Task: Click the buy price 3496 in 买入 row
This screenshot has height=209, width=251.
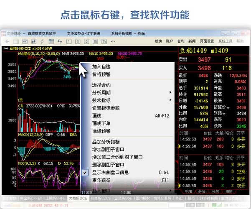Action: click(204, 68)
